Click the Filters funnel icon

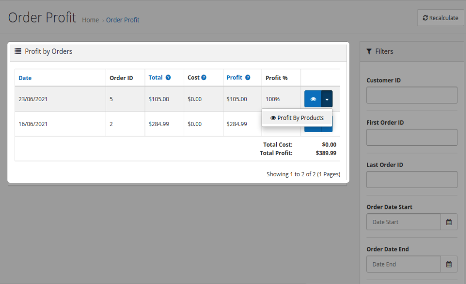(369, 51)
